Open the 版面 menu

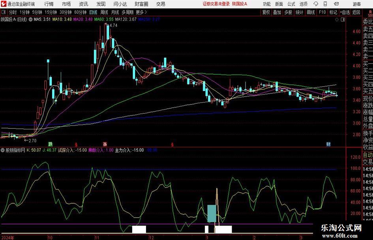pos(279,4)
